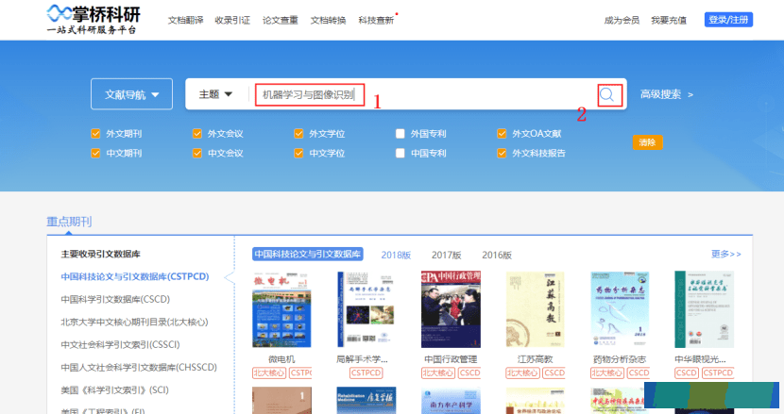Click the 更多>> link
Image resolution: width=784 pixels, height=414 pixels.
click(726, 255)
